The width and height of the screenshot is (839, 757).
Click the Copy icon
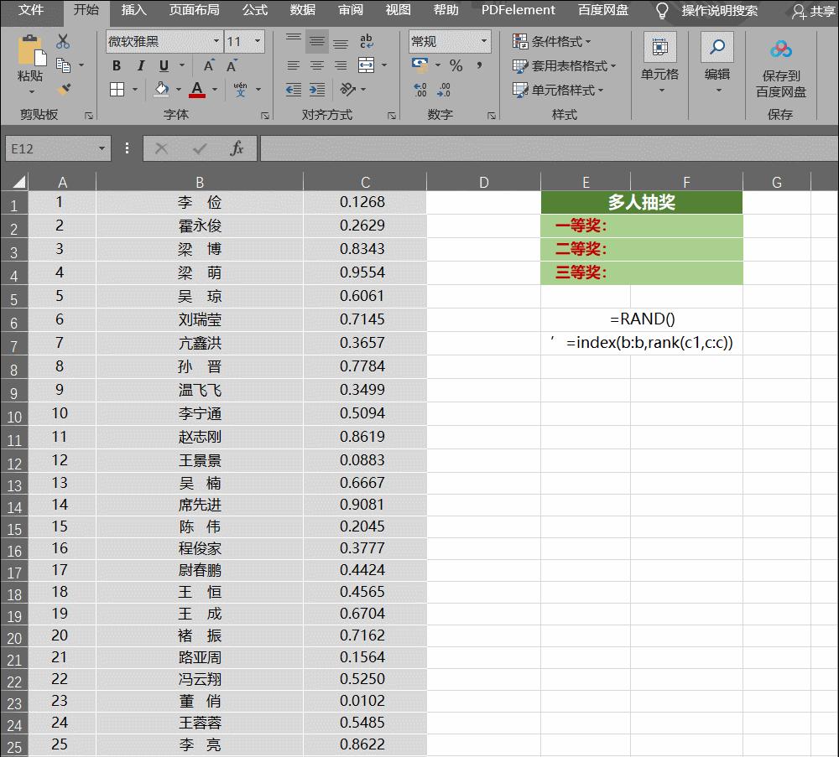(62, 65)
